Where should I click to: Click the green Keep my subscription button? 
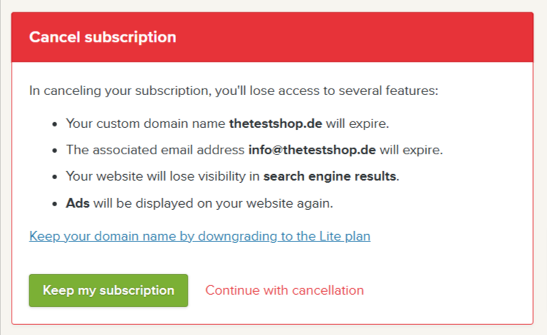[109, 290]
